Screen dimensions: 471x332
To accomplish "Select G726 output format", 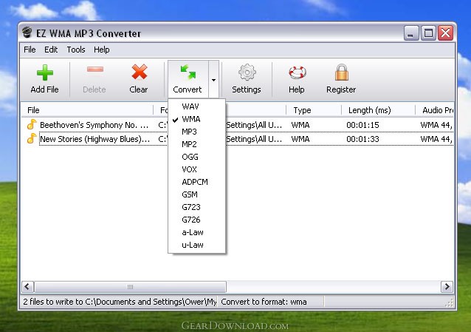I will [x=197, y=220].
